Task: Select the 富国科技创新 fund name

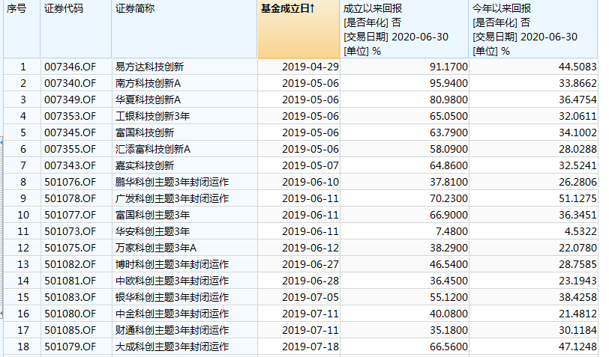Action: 145,132
